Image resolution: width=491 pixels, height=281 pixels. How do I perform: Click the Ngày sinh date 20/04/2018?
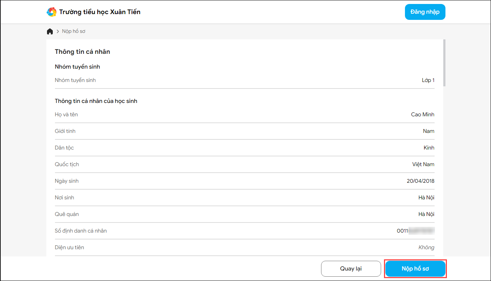coord(420,181)
